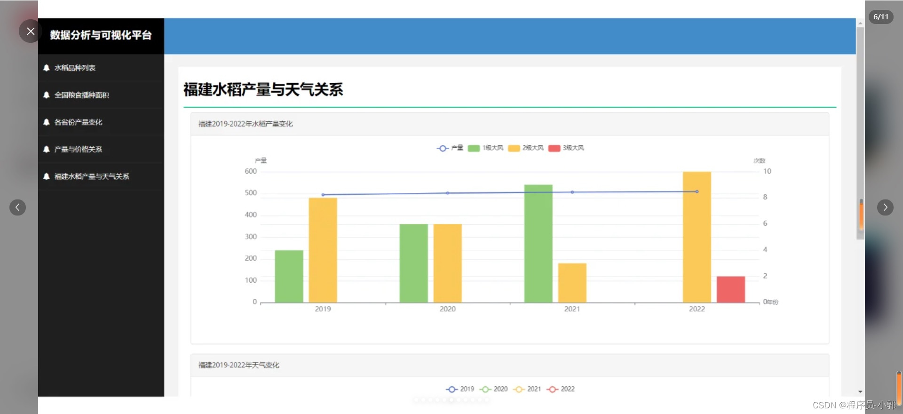Image resolution: width=903 pixels, height=414 pixels.
Task: Click the 2021 green 1级大风 bar
Action: pos(539,244)
